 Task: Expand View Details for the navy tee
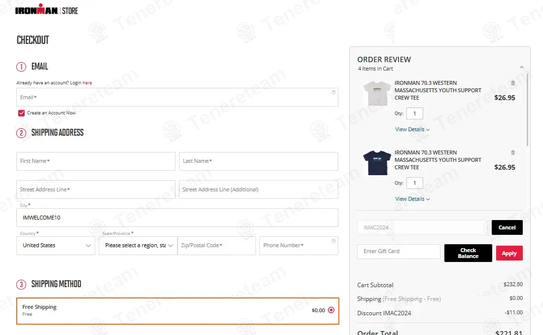tap(412, 199)
